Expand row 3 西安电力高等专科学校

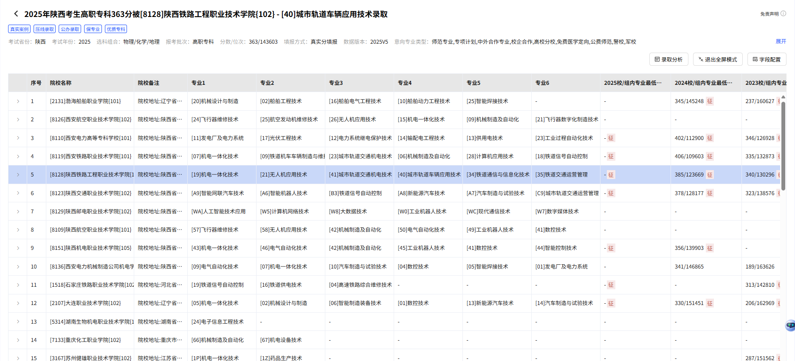18,138
